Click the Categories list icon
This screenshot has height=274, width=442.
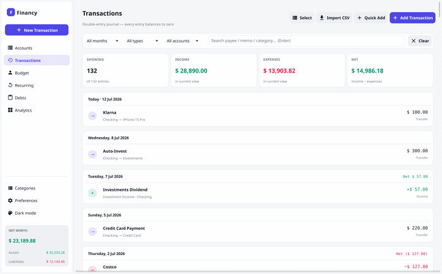10,188
